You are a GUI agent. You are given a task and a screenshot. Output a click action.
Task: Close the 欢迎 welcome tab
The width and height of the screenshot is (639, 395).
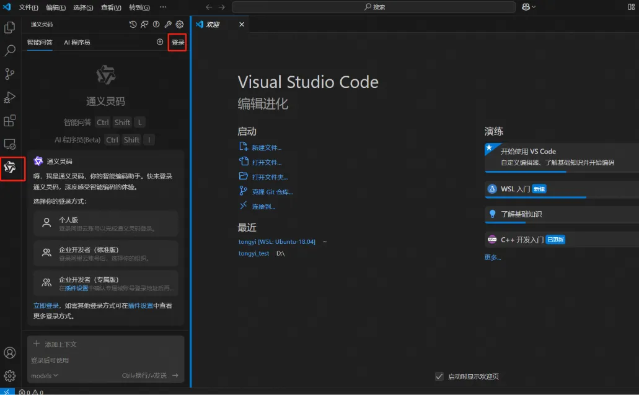(242, 24)
